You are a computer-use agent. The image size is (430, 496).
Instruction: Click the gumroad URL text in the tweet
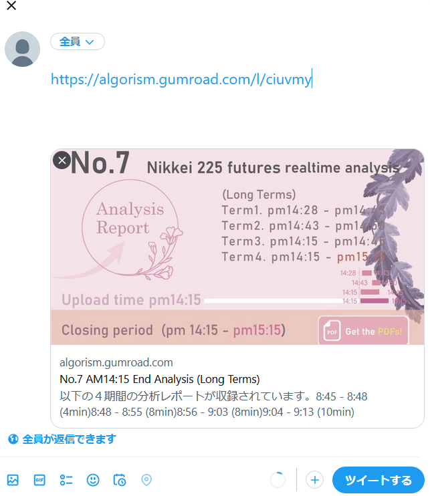tap(181, 79)
